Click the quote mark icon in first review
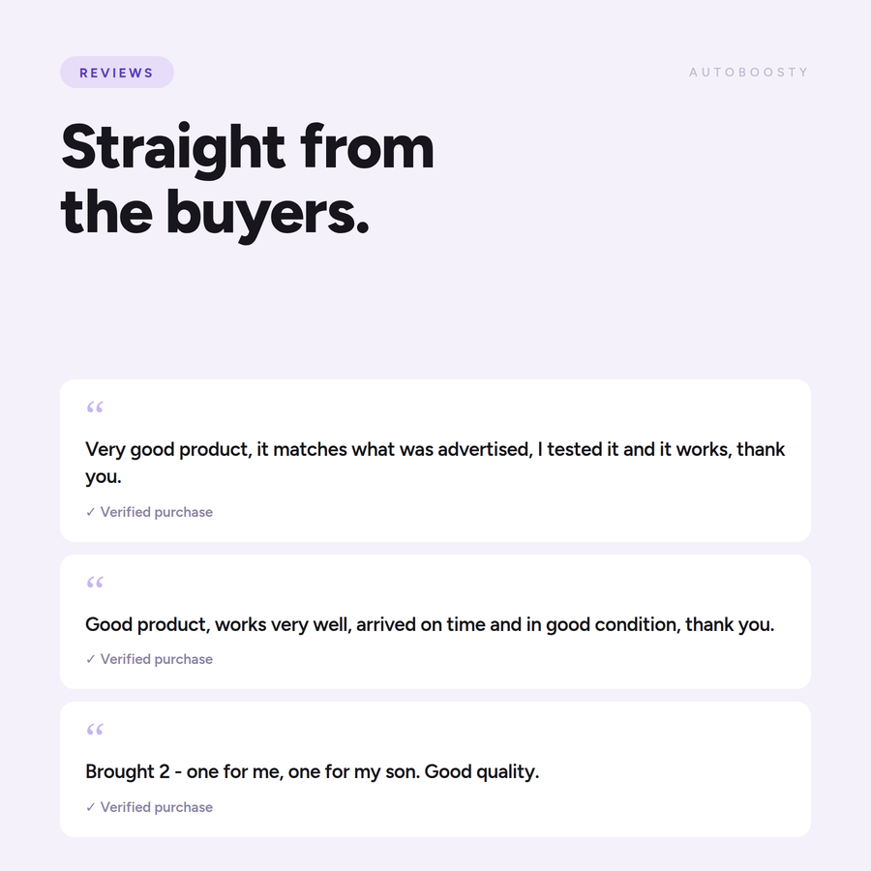This screenshot has width=871, height=871. tap(95, 407)
